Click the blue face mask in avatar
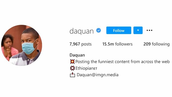 (28, 48)
